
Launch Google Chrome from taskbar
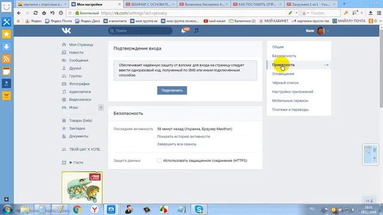click(x=77, y=210)
